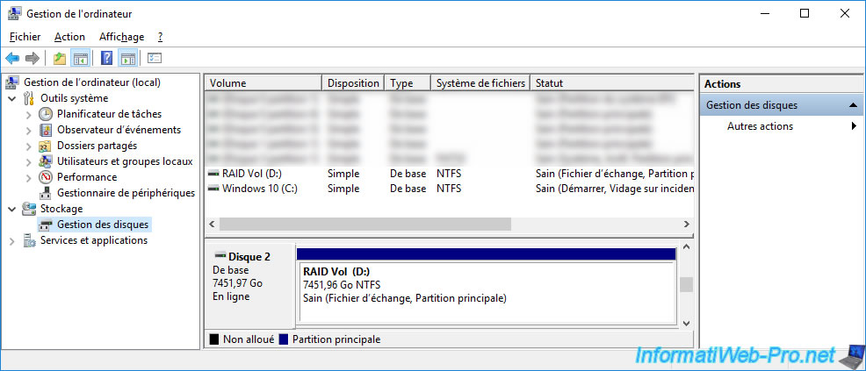Screen dimensions: 866x371
Task: Collapse the Stockage tree node
Action: tap(12, 209)
